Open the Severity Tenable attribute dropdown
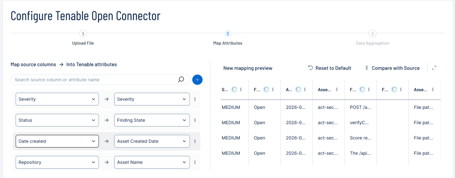 pos(152,99)
